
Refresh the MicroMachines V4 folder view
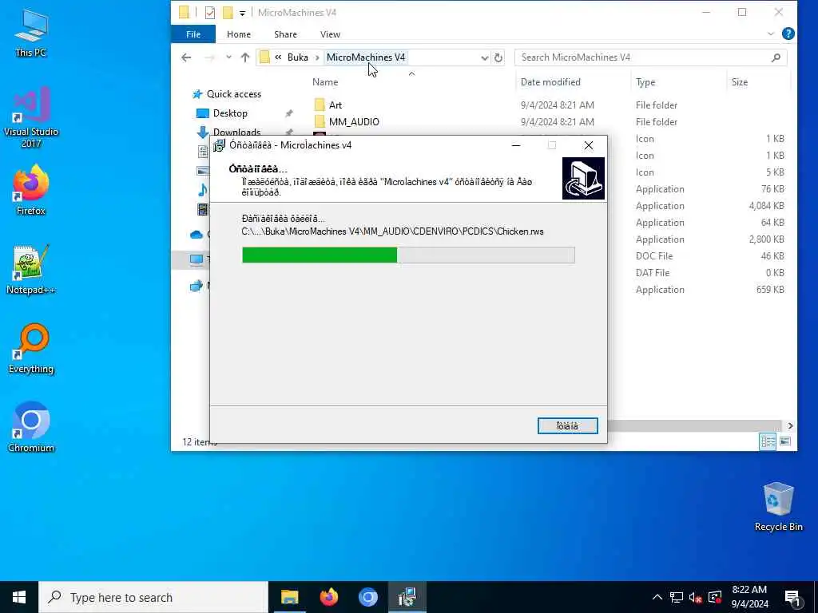[x=498, y=57]
